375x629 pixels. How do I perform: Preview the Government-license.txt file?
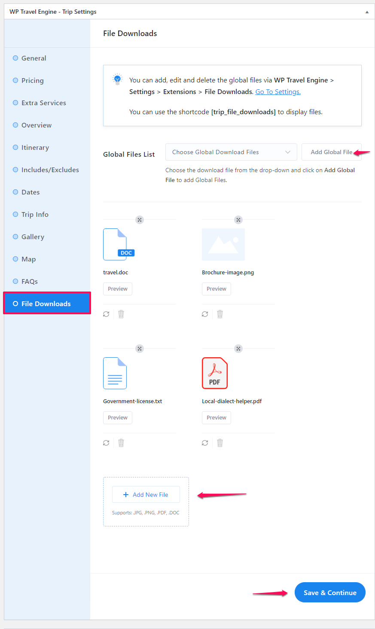[118, 418]
